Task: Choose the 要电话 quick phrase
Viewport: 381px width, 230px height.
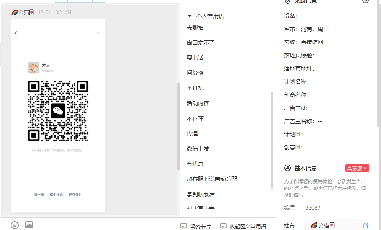Action: pyautogui.click(x=195, y=58)
